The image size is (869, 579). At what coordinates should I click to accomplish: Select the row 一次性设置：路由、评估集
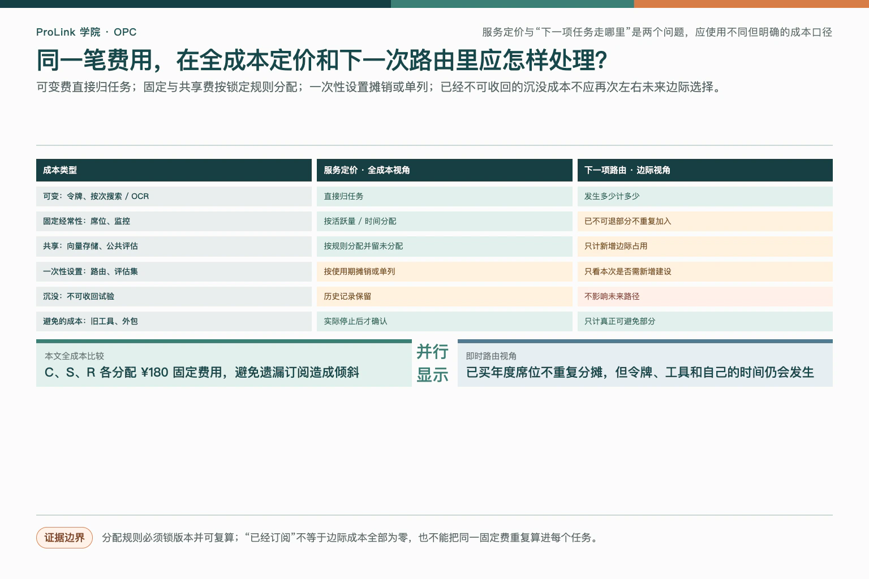[x=174, y=271]
